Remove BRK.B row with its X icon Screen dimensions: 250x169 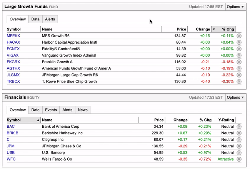(239, 133)
